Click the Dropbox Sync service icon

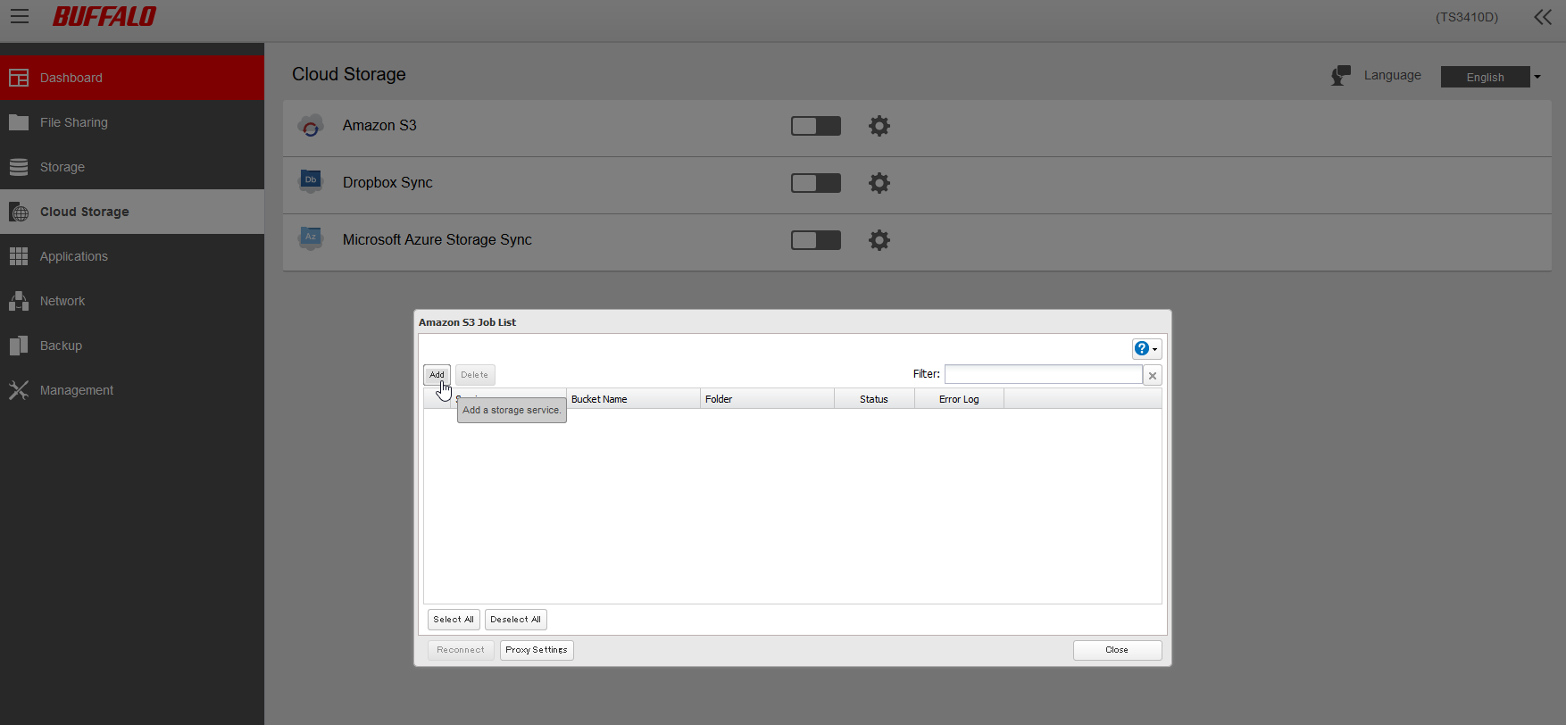(x=311, y=182)
